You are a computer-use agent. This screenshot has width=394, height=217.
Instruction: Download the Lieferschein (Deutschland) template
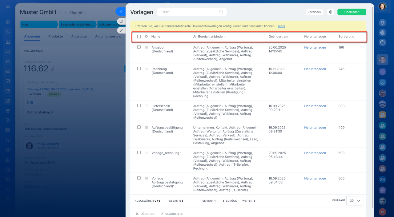[x=315, y=106]
